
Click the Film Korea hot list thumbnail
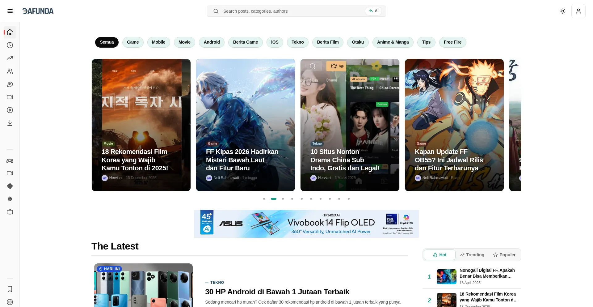[x=447, y=300]
